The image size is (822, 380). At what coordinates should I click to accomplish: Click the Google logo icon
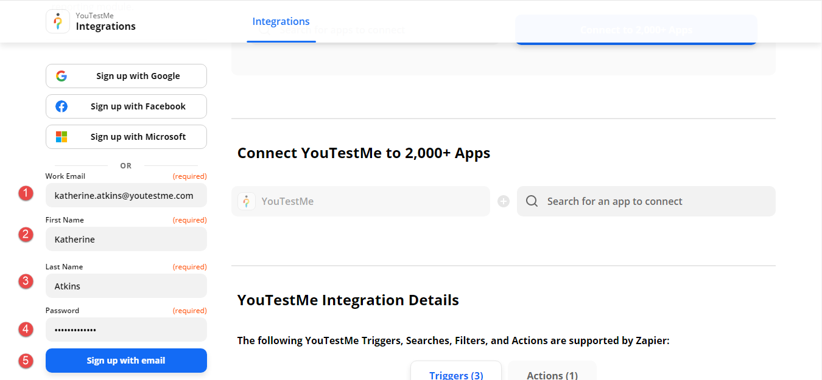(x=61, y=76)
